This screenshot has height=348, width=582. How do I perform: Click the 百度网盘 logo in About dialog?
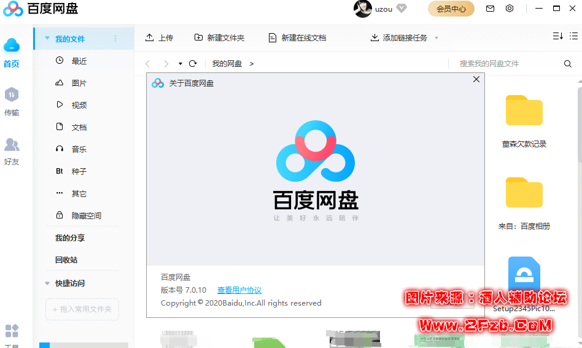click(x=316, y=171)
